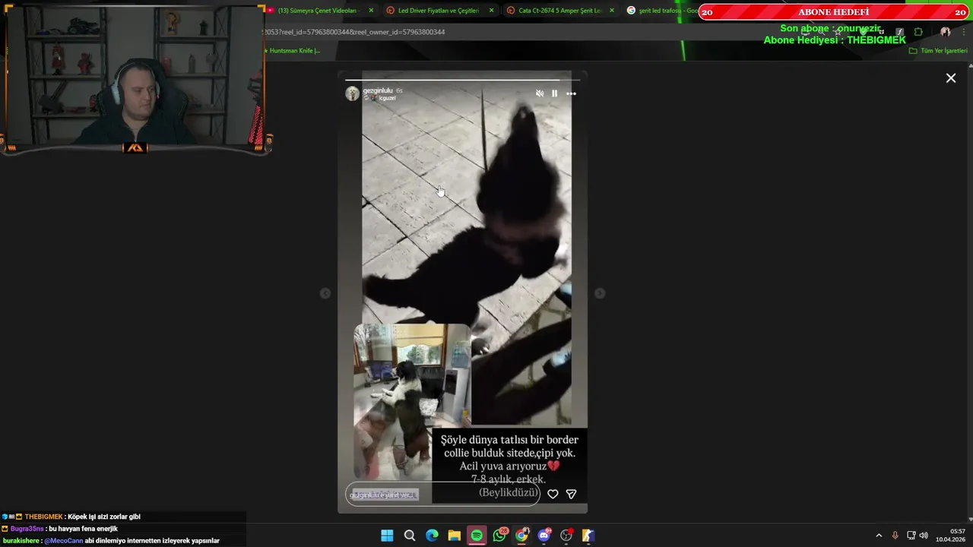The width and height of the screenshot is (973, 547).
Task: Open the browser three-dots menu
Action: coord(964,32)
